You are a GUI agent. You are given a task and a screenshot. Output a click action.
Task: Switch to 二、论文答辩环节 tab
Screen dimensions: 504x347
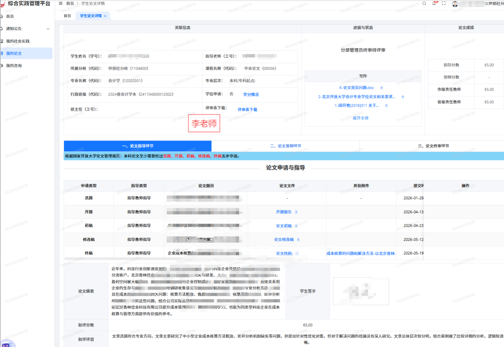285,146
